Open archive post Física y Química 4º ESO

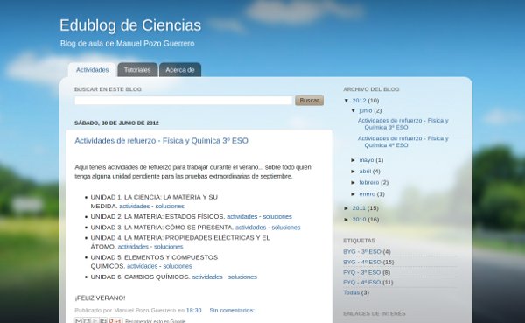click(402, 142)
